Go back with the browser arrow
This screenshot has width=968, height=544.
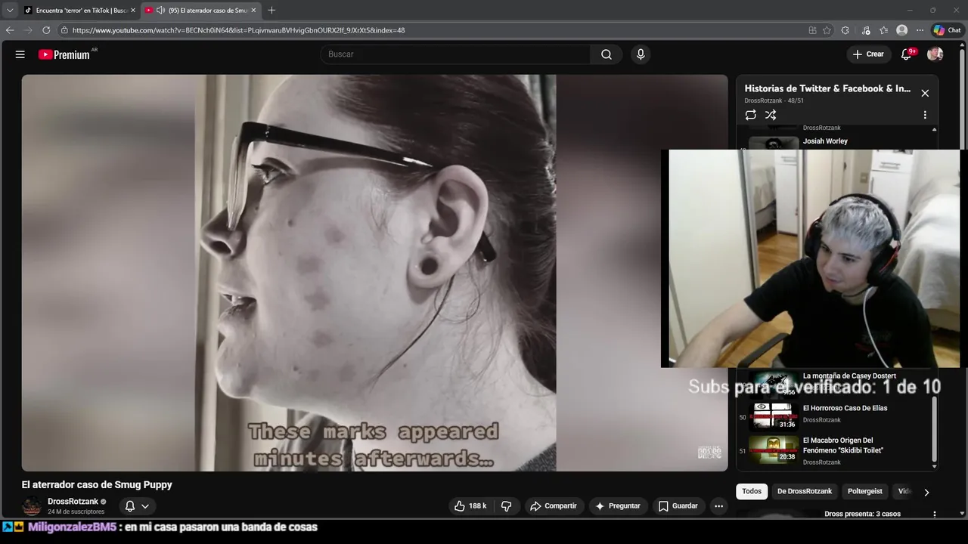point(10,30)
